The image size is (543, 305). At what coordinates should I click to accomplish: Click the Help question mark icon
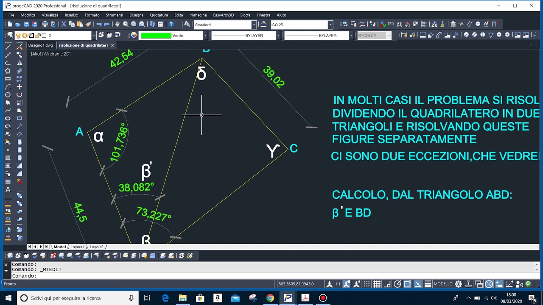click(x=171, y=25)
